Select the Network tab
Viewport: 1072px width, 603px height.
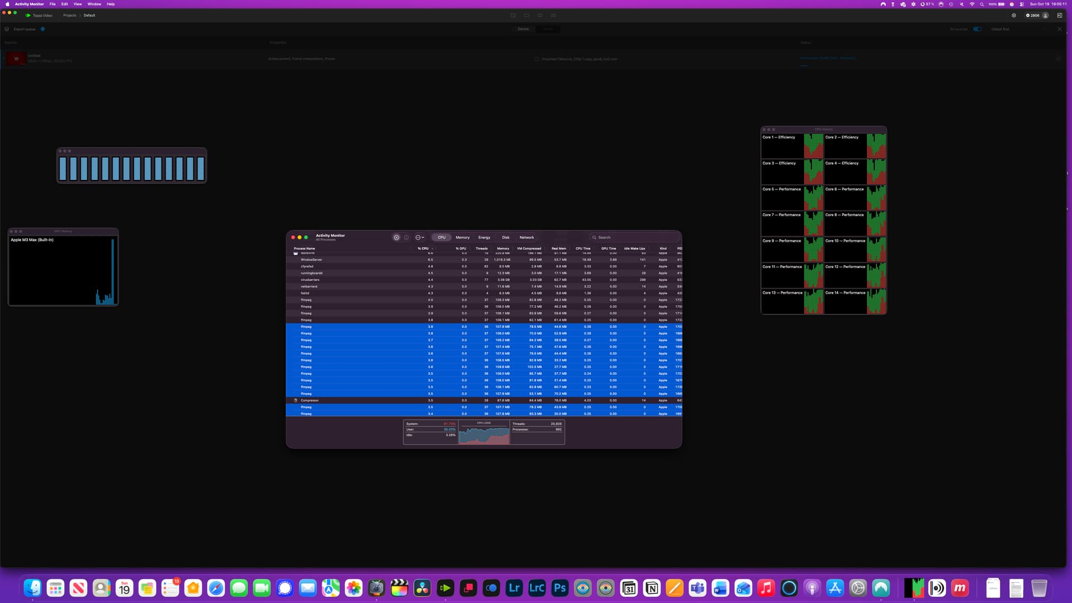coord(527,237)
